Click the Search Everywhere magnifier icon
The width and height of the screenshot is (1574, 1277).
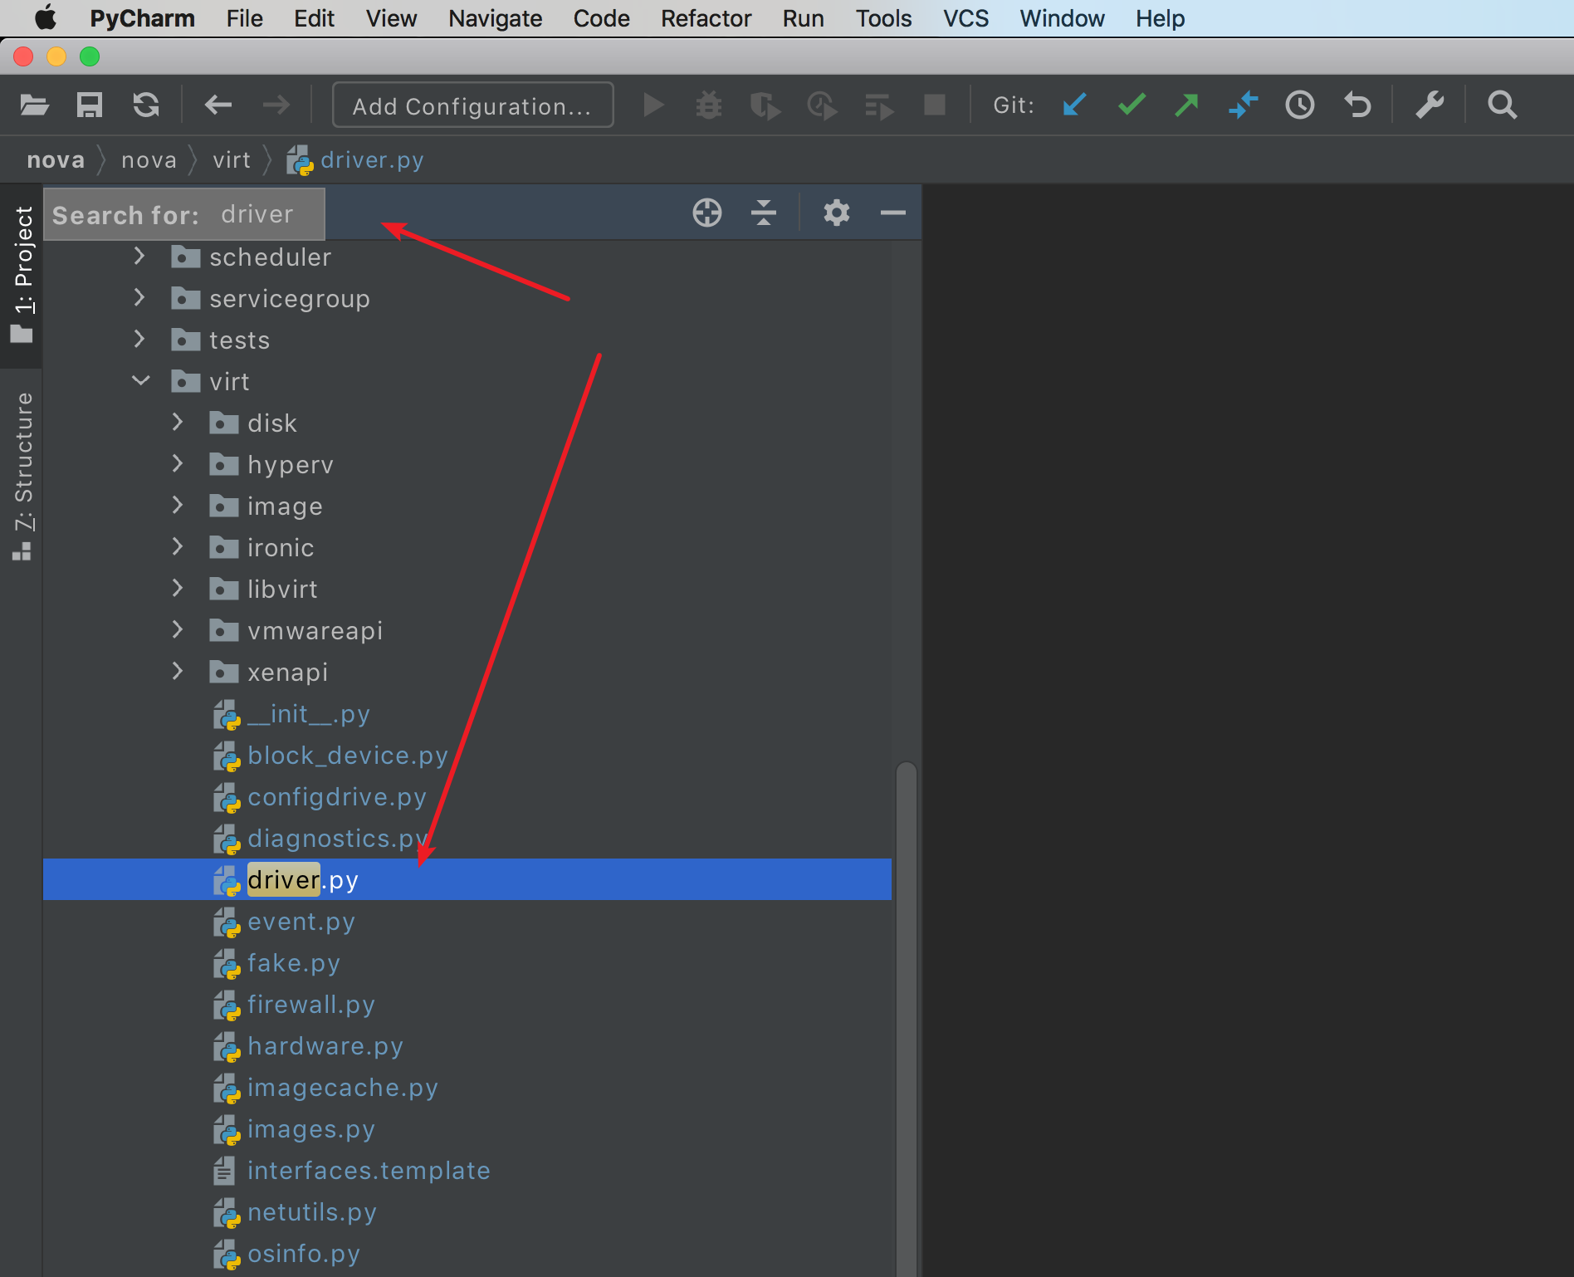(x=1502, y=105)
